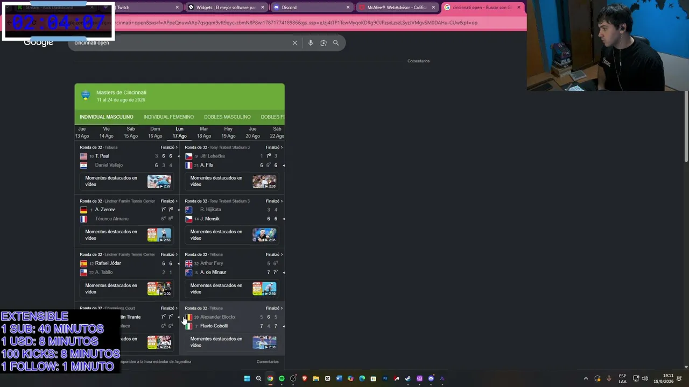Switch to the Discord browser tab
Screen dimensions: 689x387
click(x=312, y=8)
